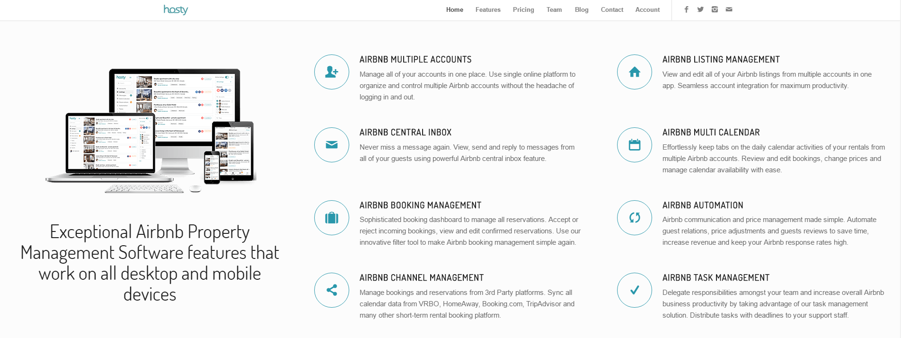This screenshot has width=901, height=338.
Task: Click the Multiple Accounts add-user icon
Action: click(x=332, y=72)
